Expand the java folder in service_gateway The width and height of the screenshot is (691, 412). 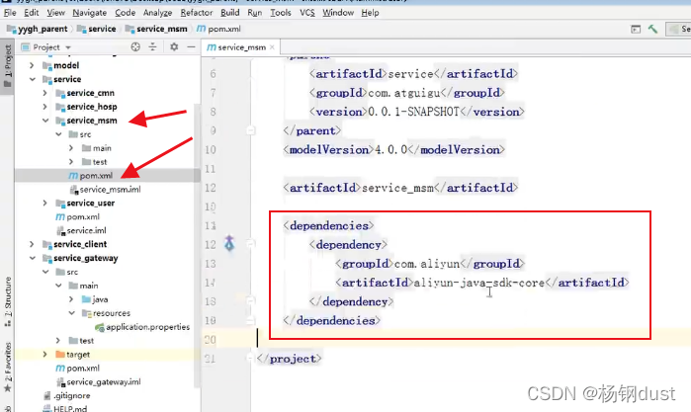pos(71,299)
